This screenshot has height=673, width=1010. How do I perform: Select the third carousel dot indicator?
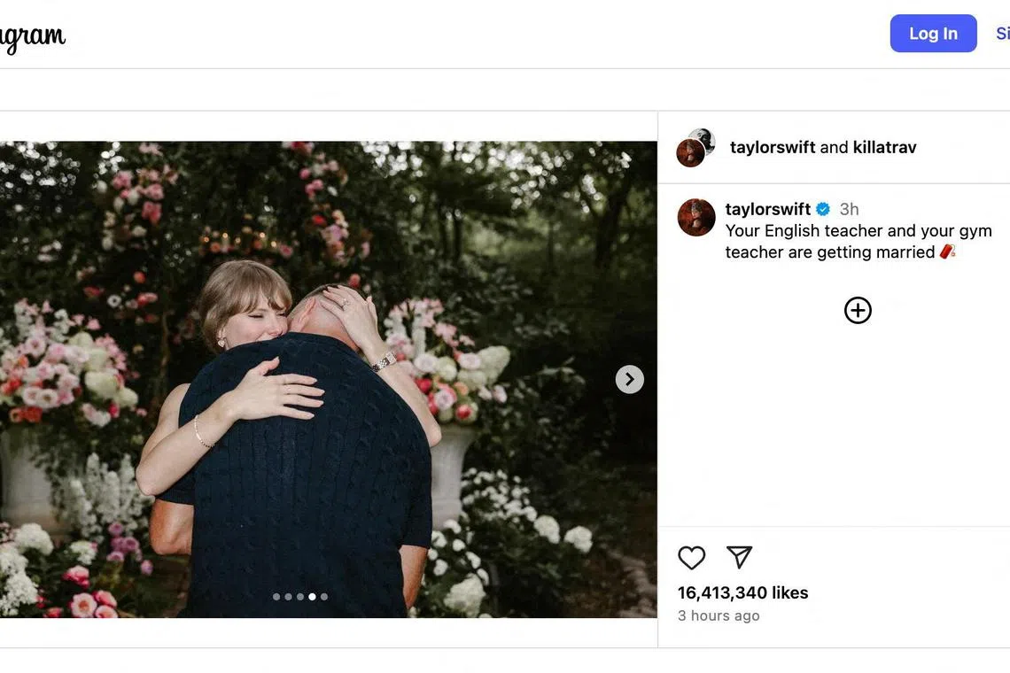[300, 597]
